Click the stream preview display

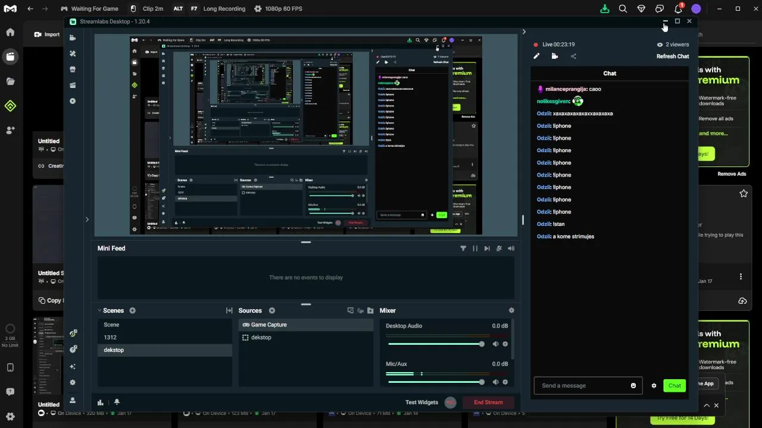306,136
